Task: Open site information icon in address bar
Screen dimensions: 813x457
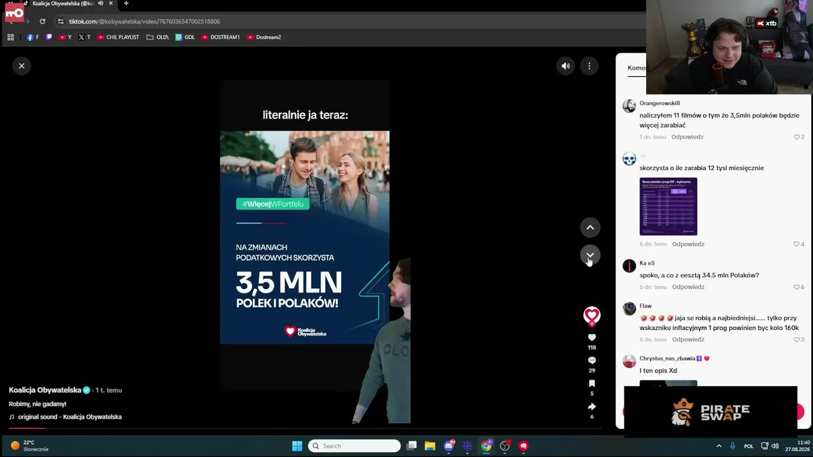Action: 60,22
